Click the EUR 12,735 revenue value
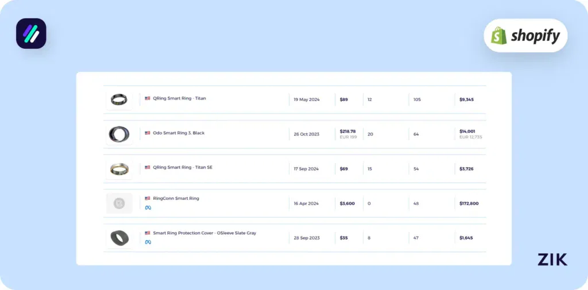588x290 pixels. click(471, 137)
